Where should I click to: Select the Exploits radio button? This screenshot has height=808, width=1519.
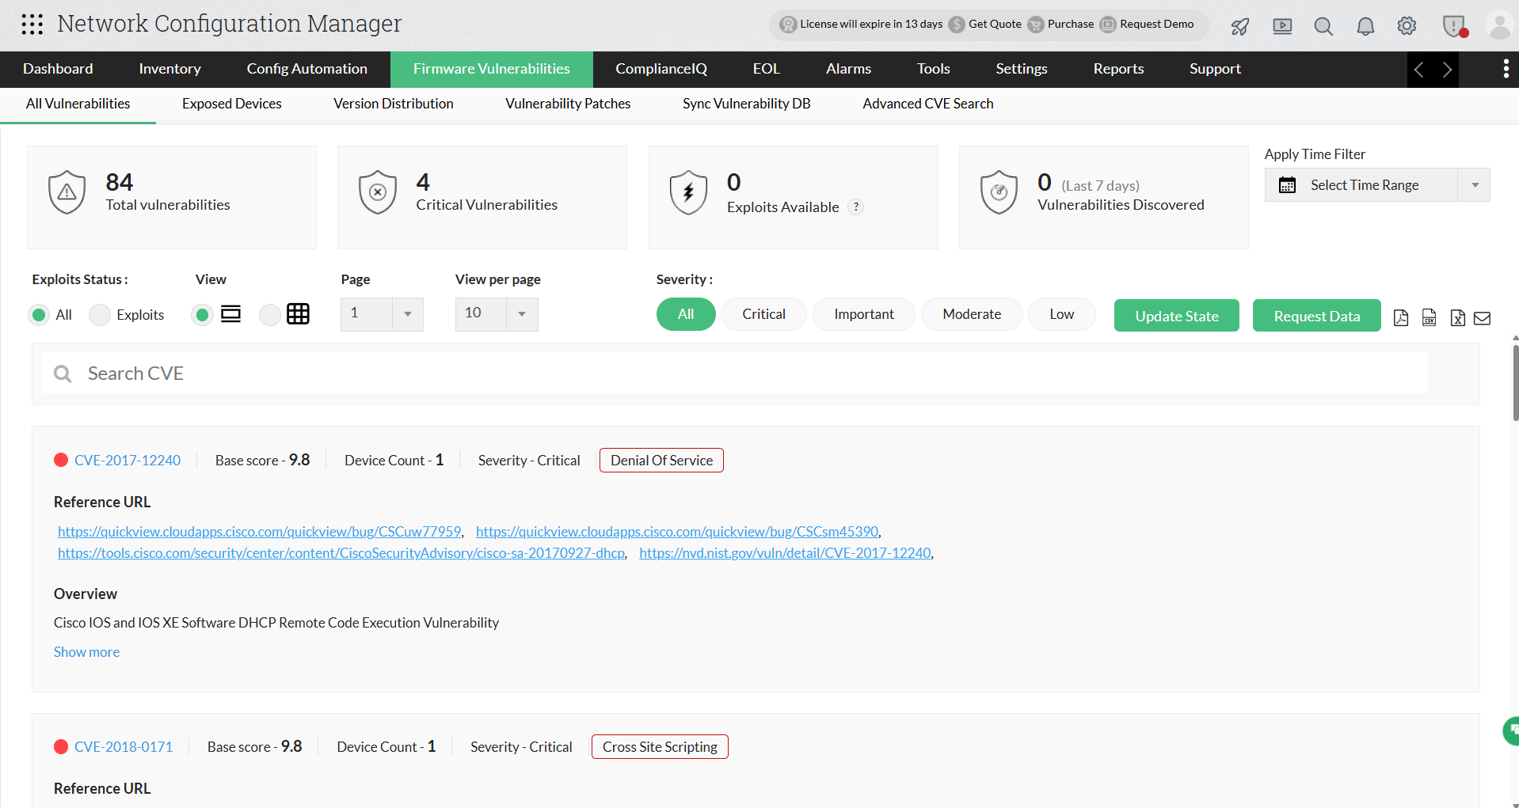(x=99, y=314)
